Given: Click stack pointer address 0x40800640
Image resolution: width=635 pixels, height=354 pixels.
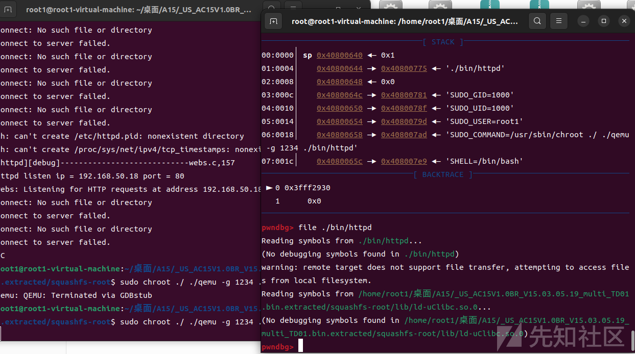Looking at the screenshot, I should coord(339,55).
